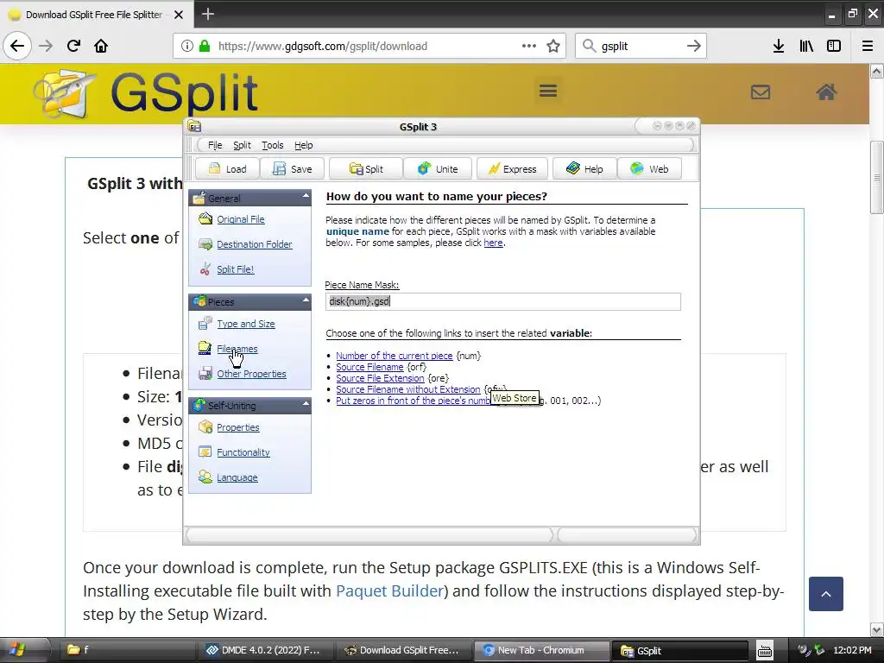Open Other Properties under Pieces
This screenshot has height=663, width=884.
coord(251,374)
